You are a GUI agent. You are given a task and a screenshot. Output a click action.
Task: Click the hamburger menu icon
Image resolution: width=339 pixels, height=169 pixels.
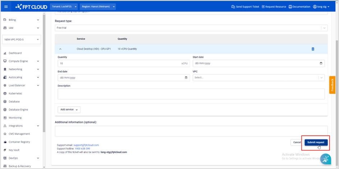pyautogui.click(x=6, y=6)
